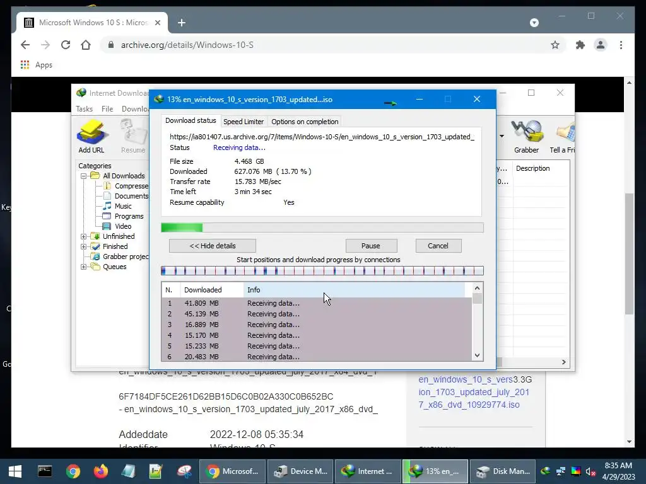Open the Grabber tool in IDM toolbar
This screenshot has height=484, width=646.
(x=527, y=137)
